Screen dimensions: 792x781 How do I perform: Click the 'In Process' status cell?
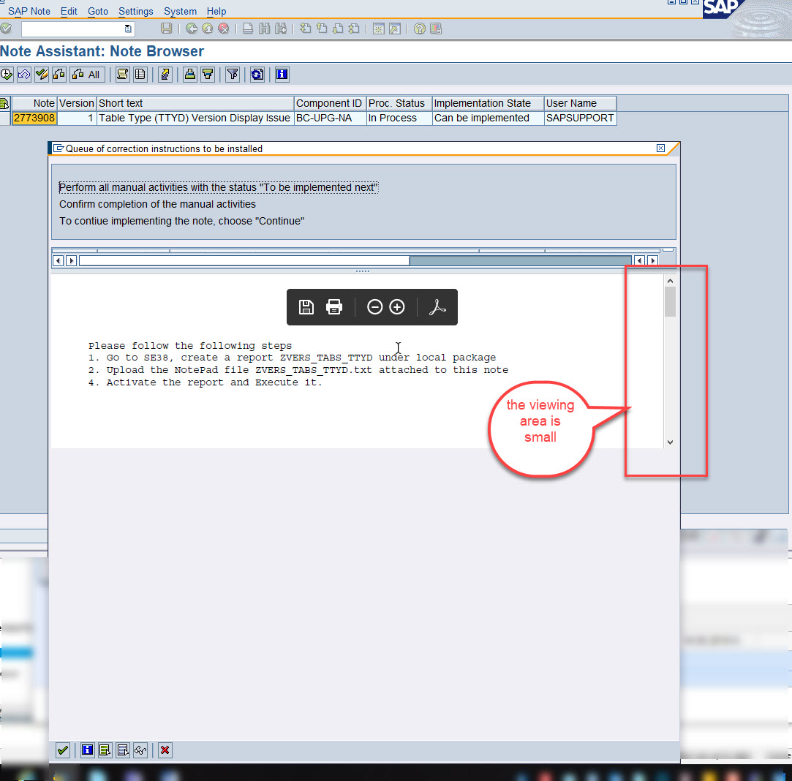point(399,118)
